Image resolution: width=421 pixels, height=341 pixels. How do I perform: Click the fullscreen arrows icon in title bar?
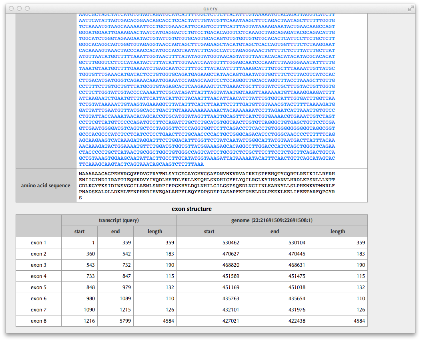point(410,8)
